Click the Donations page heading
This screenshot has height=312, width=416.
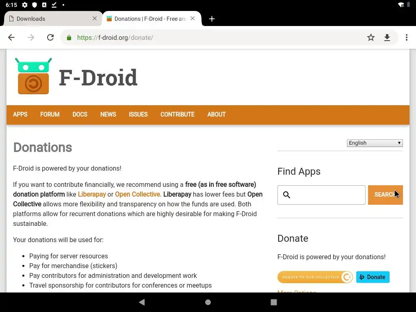(42, 147)
